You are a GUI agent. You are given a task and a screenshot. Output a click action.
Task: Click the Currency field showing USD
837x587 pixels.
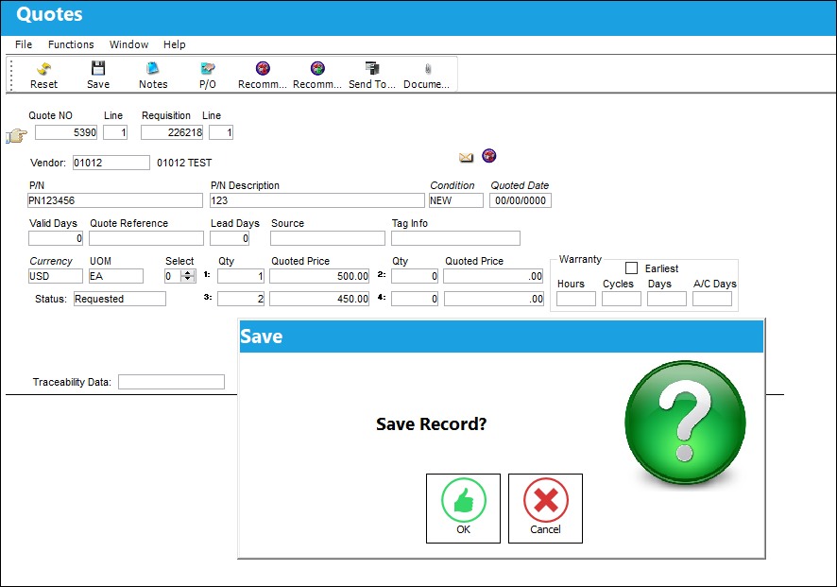(x=56, y=276)
